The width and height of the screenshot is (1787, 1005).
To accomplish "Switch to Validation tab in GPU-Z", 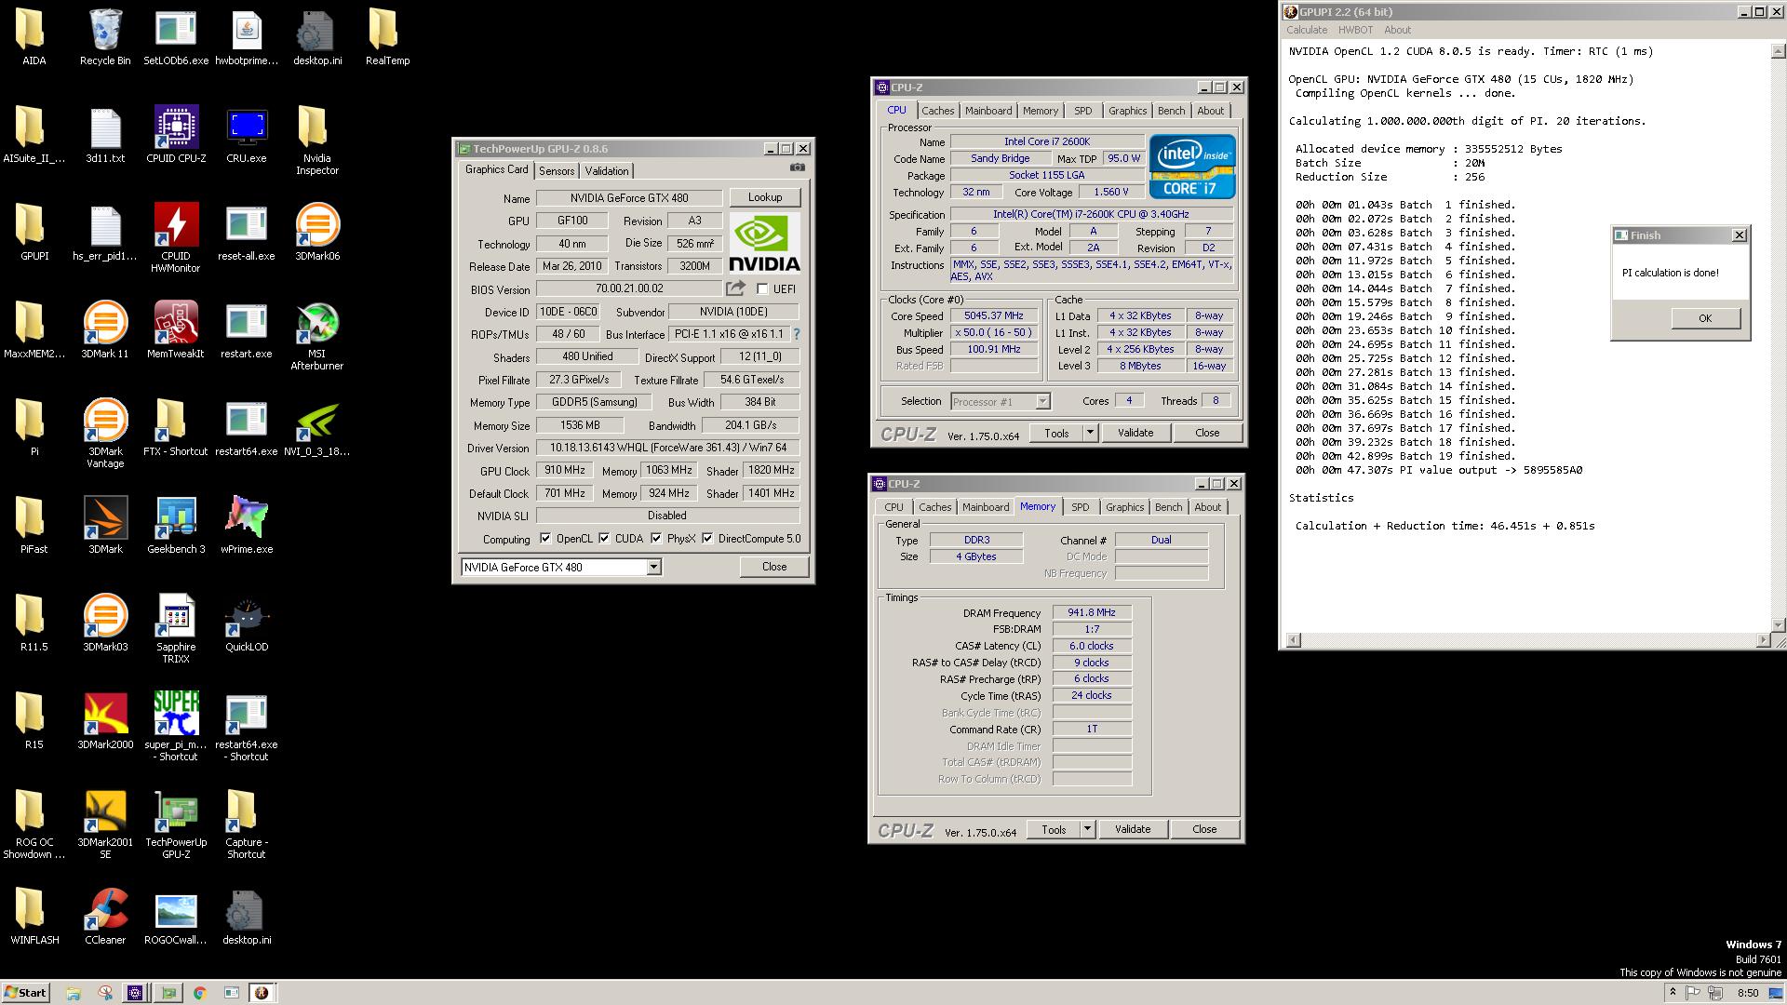I will [x=607, y=171].
